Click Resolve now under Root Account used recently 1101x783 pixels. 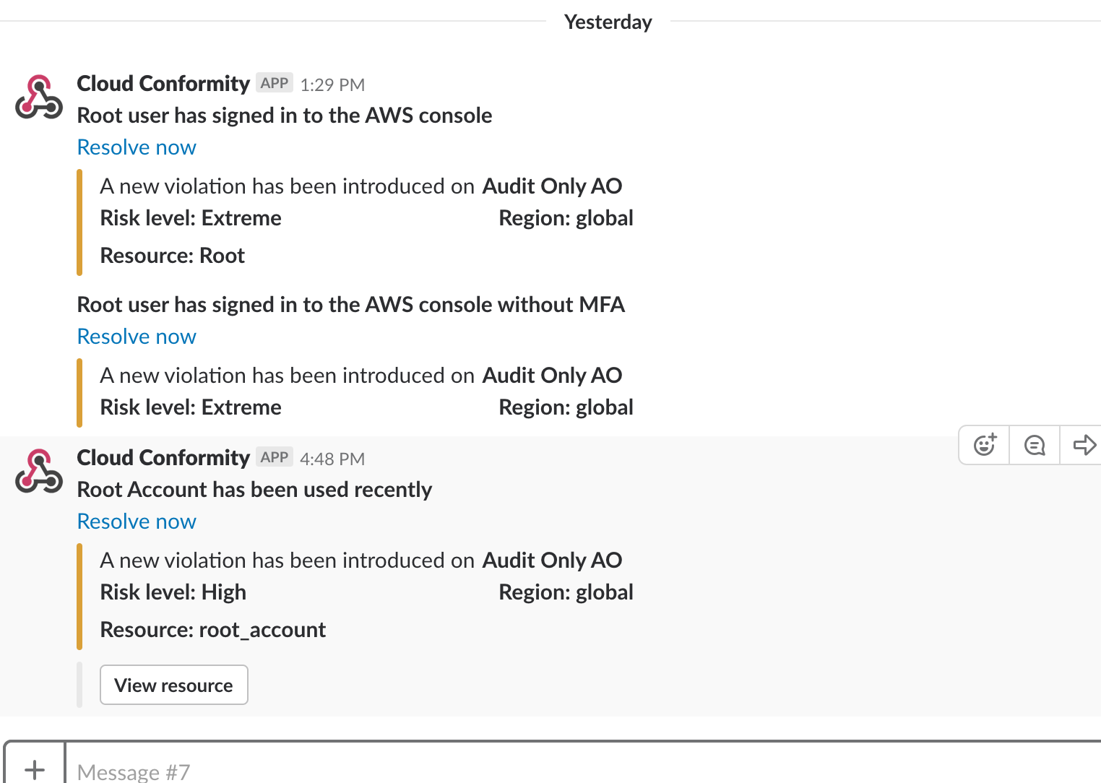pos(137,522)
